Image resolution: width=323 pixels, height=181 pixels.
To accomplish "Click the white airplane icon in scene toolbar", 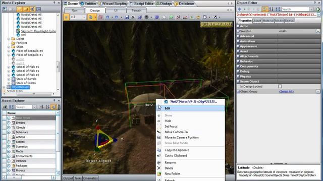I will (164, 17).
